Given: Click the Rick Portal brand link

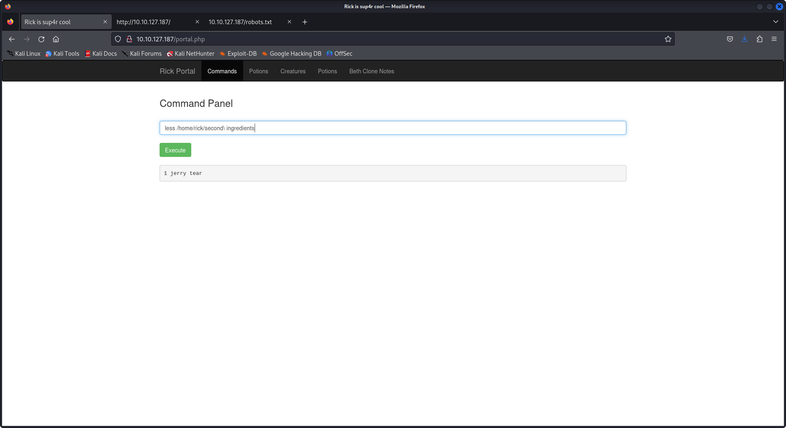Looking at the screenshot, I should click(x=177, y=71).
